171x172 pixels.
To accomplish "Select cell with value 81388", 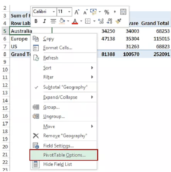I will pos(108,54).
